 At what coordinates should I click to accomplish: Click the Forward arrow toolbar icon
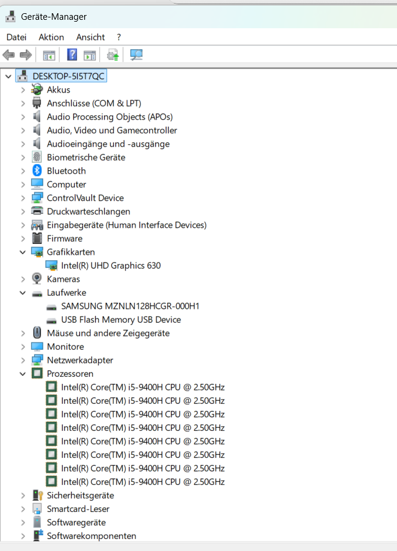click(x=26, y=55)
